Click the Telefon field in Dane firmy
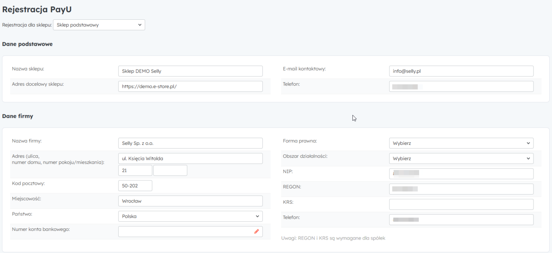Viewport: 552px width, 253px height. click(461, 220)
